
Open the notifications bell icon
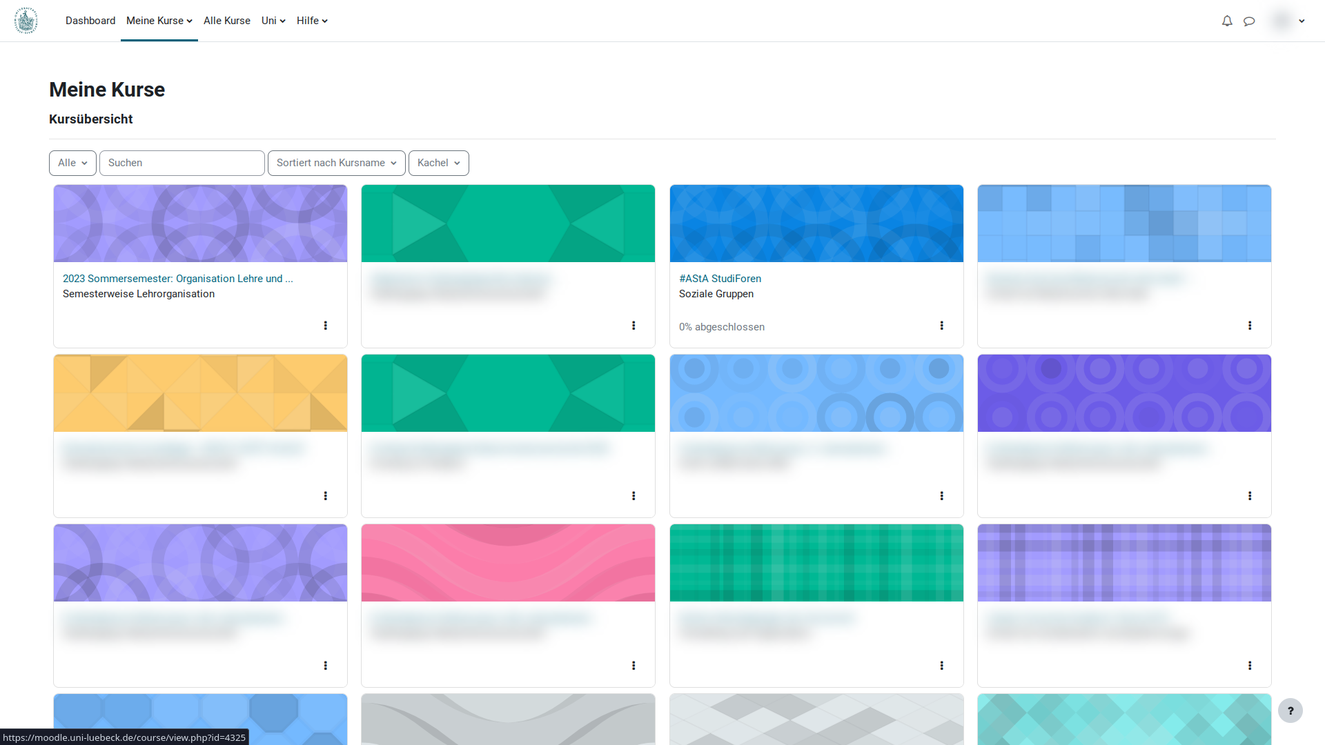click(1227, 21)
